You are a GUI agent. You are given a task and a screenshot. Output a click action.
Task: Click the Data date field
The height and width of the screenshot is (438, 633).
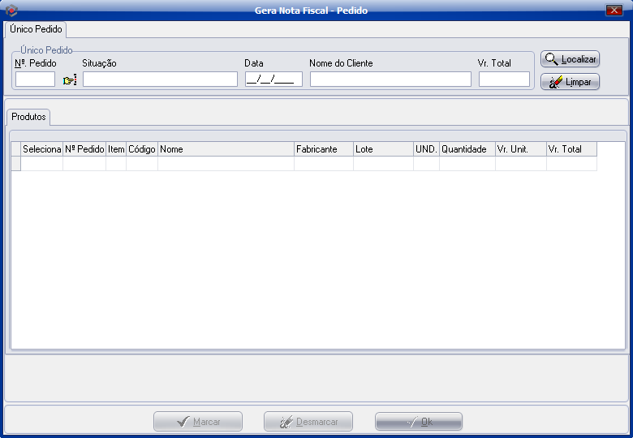pyautogui.click(x=273, y=79)
